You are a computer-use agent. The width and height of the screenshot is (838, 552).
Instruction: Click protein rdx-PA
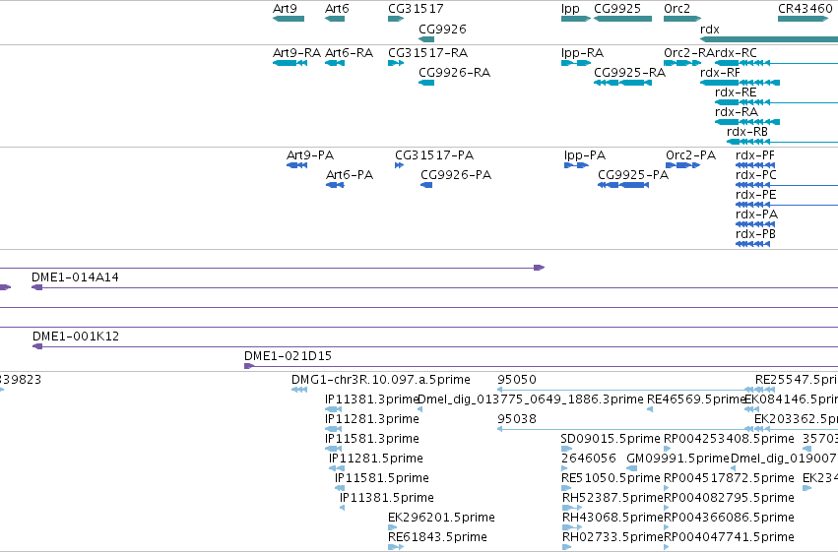(755, 224)
